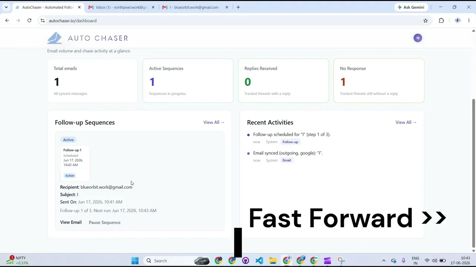Image resolution: width=476 pixels, height=267 pixels.
Task: Close the blueorbit.work Gmail tab
Action: pyautogui.click(x=227, y=7)
